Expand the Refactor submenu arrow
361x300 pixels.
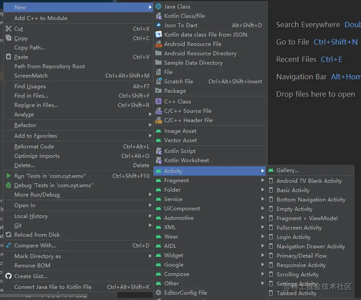[150, 125]
